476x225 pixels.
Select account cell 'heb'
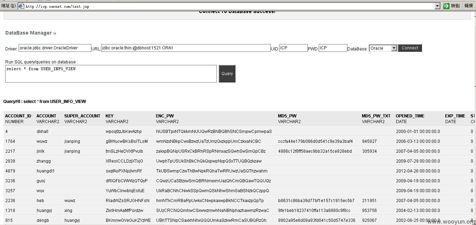40,201
